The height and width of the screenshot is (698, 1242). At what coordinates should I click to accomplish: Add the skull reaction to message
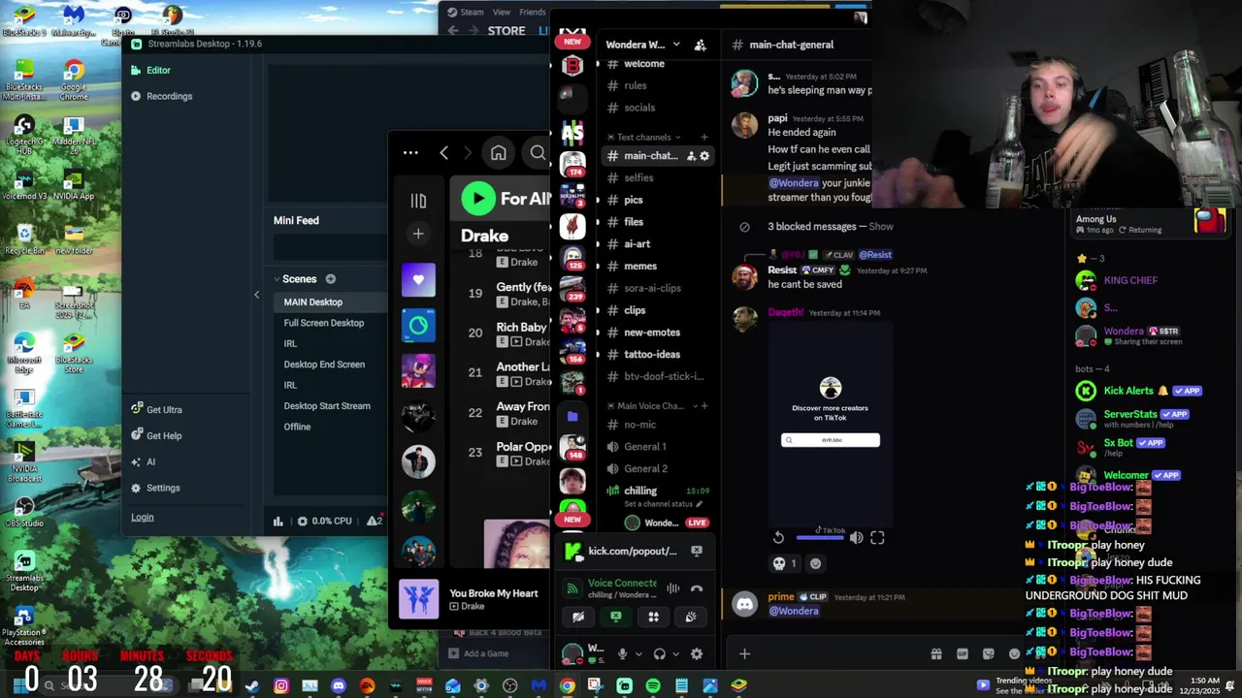tap(784, 563)
